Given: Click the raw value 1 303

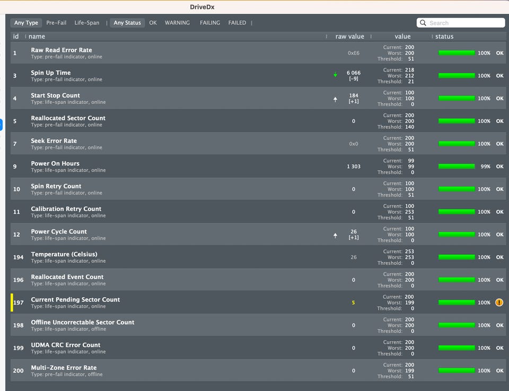Looking at the screenshot, I should coord(354,166).
